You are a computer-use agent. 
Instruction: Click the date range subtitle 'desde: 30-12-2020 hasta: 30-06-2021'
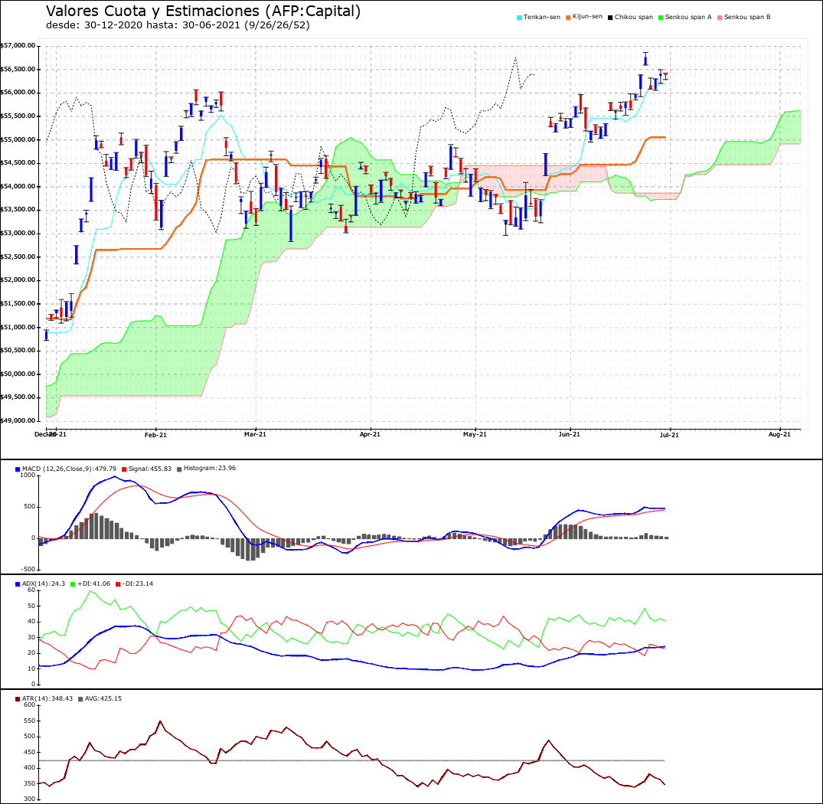tap(144, 25)
